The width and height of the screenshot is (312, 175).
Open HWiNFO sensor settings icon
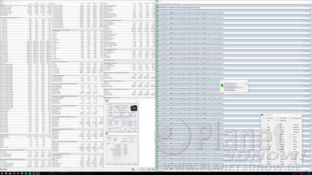click(x=150, y=169)
